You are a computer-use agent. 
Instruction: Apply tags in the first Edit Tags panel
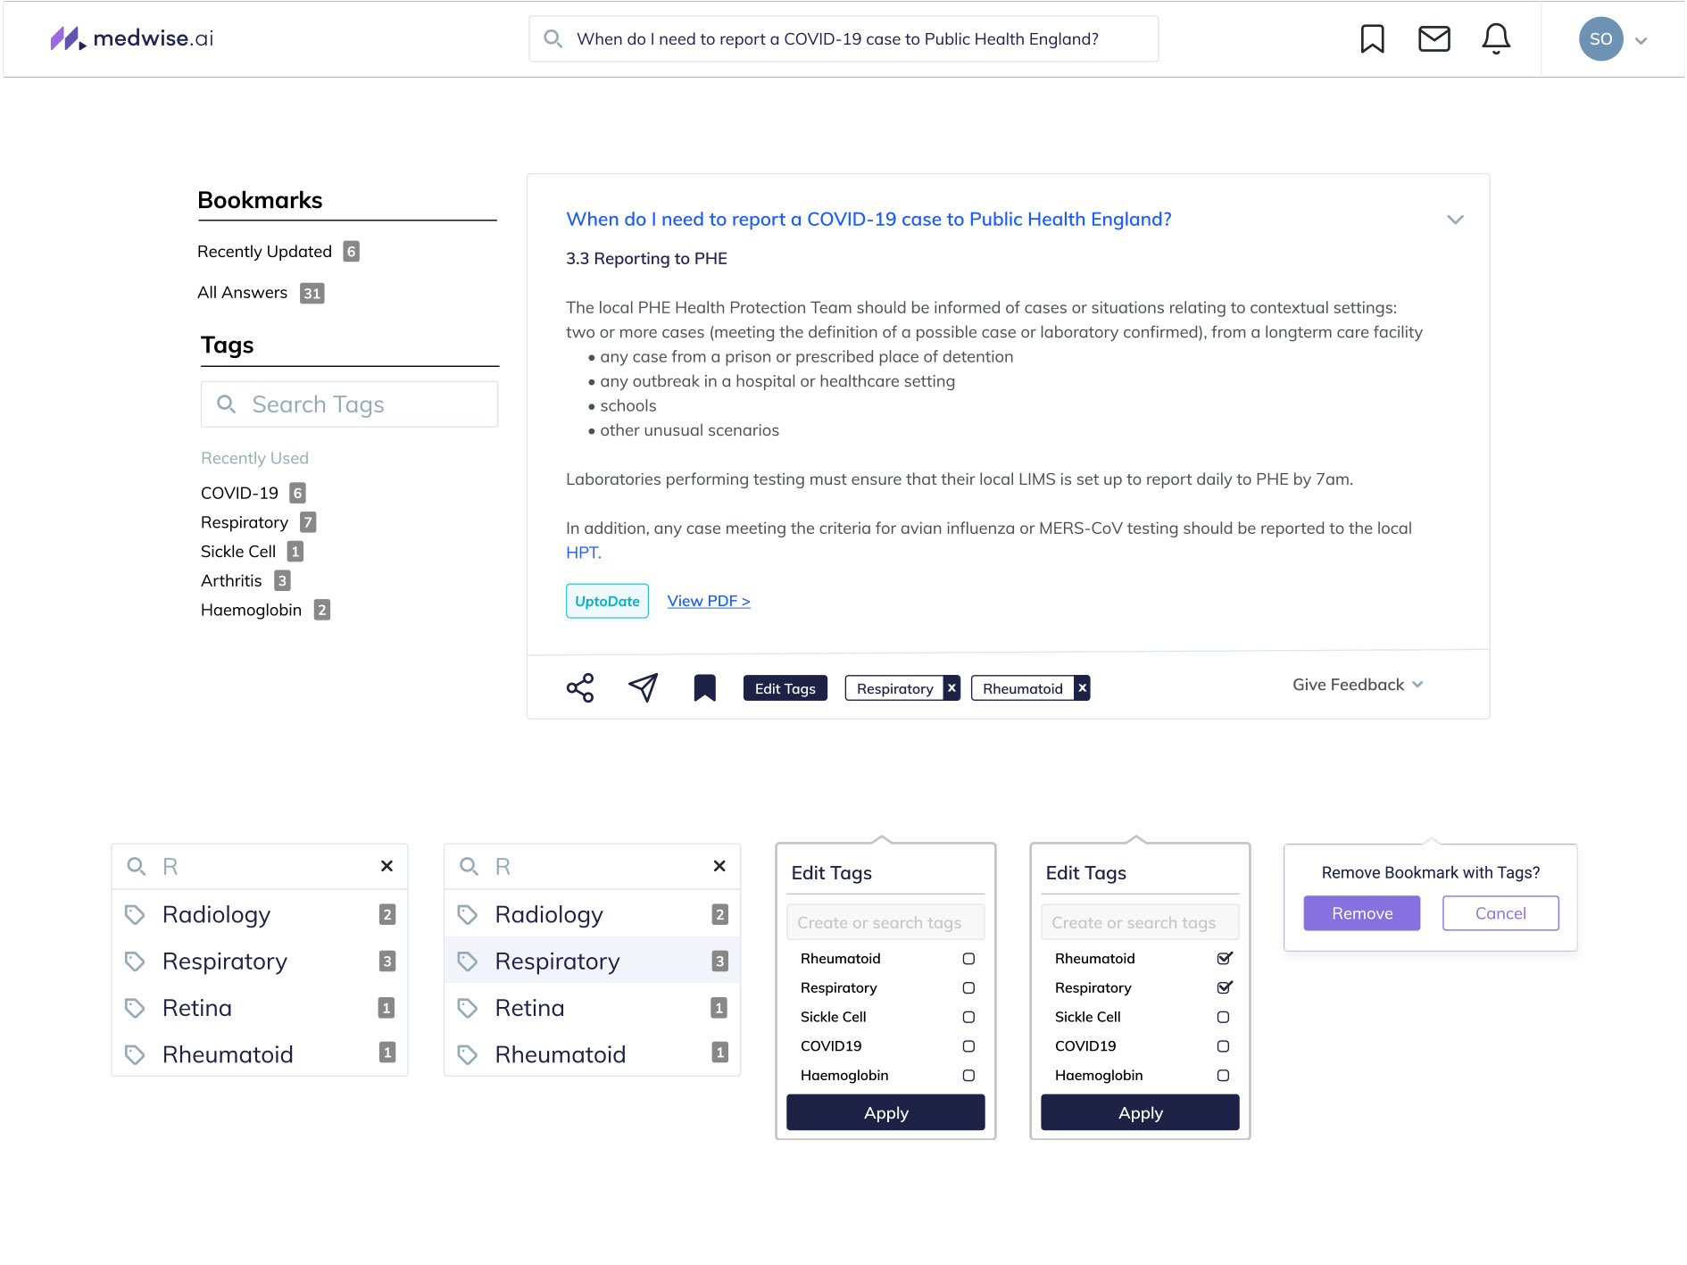pos(885,1112)
